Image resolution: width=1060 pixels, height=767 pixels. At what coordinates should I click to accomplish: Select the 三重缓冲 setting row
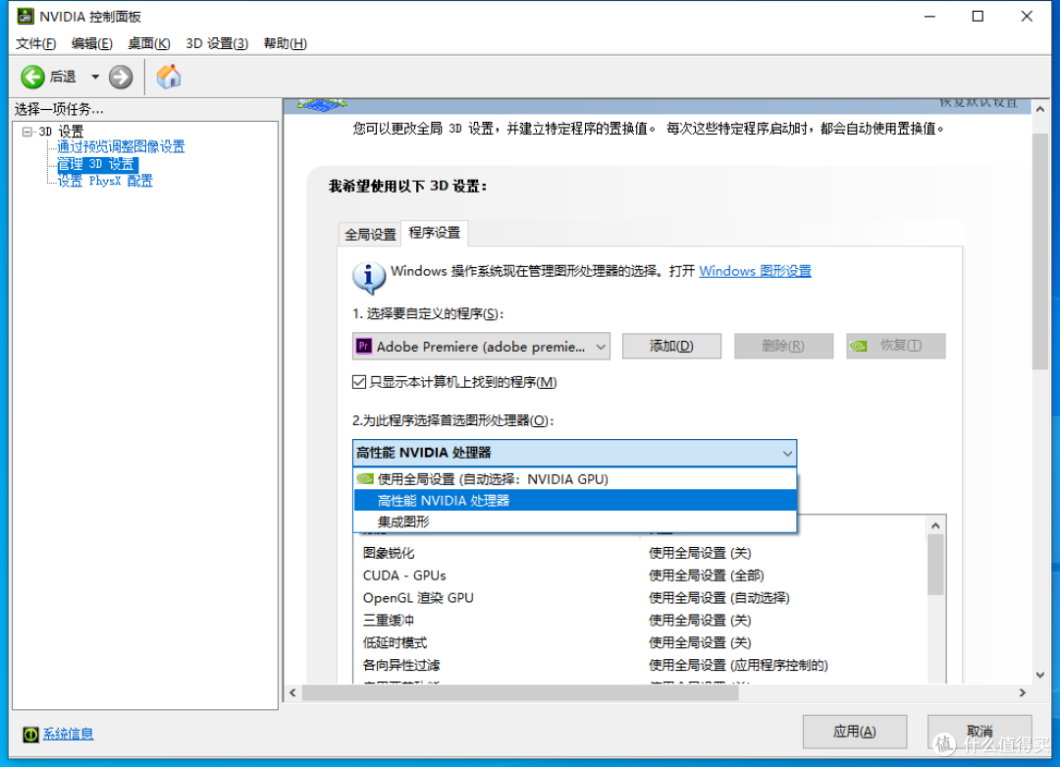click(x=639, y=621)
